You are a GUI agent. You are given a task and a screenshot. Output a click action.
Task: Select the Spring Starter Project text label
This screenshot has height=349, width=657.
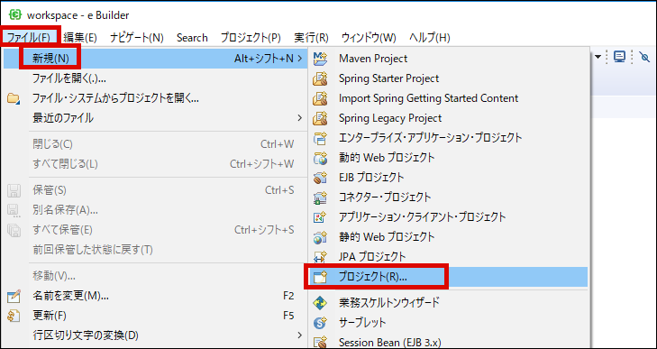point(388,78)
